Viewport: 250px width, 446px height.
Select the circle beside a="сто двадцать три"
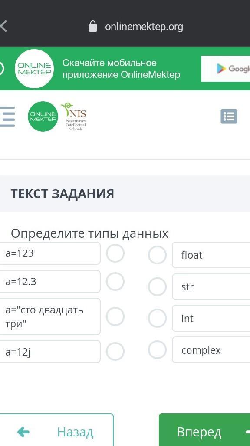(115, 316)
